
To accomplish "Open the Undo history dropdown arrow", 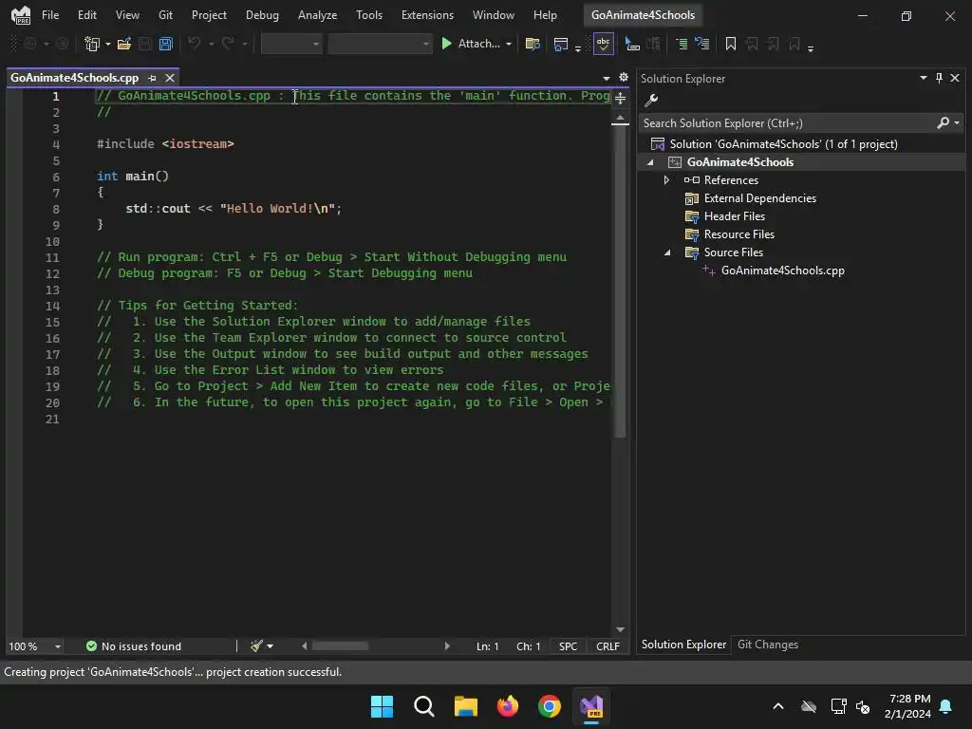I will click(x=211, y=44).
